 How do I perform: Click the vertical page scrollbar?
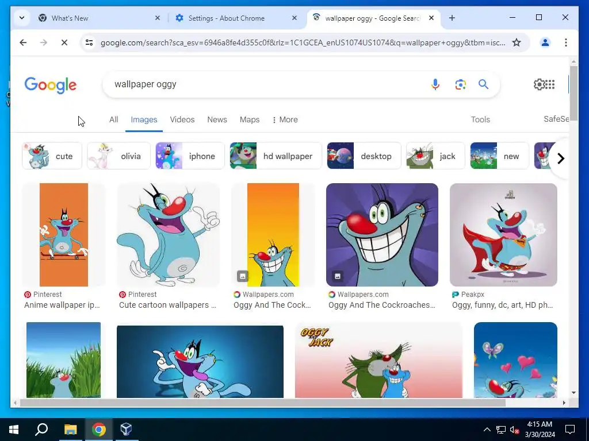point(573,94)
